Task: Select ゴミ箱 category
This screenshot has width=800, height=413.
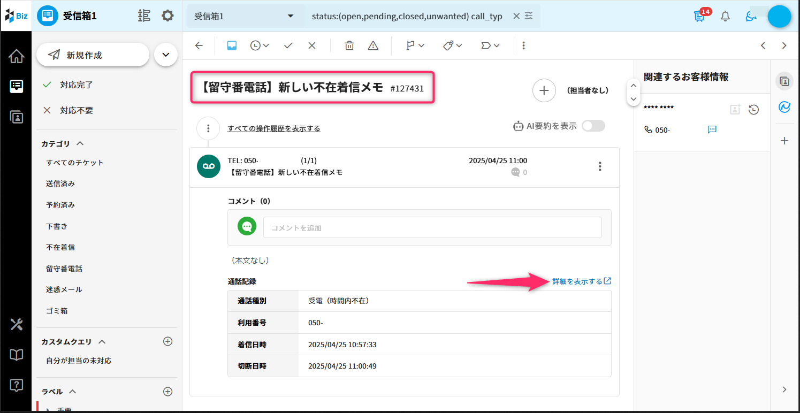Action: point(57,311)
